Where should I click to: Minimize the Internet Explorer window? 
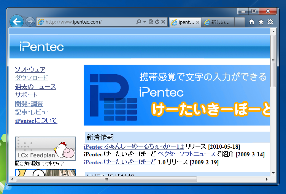pos(243,11)
